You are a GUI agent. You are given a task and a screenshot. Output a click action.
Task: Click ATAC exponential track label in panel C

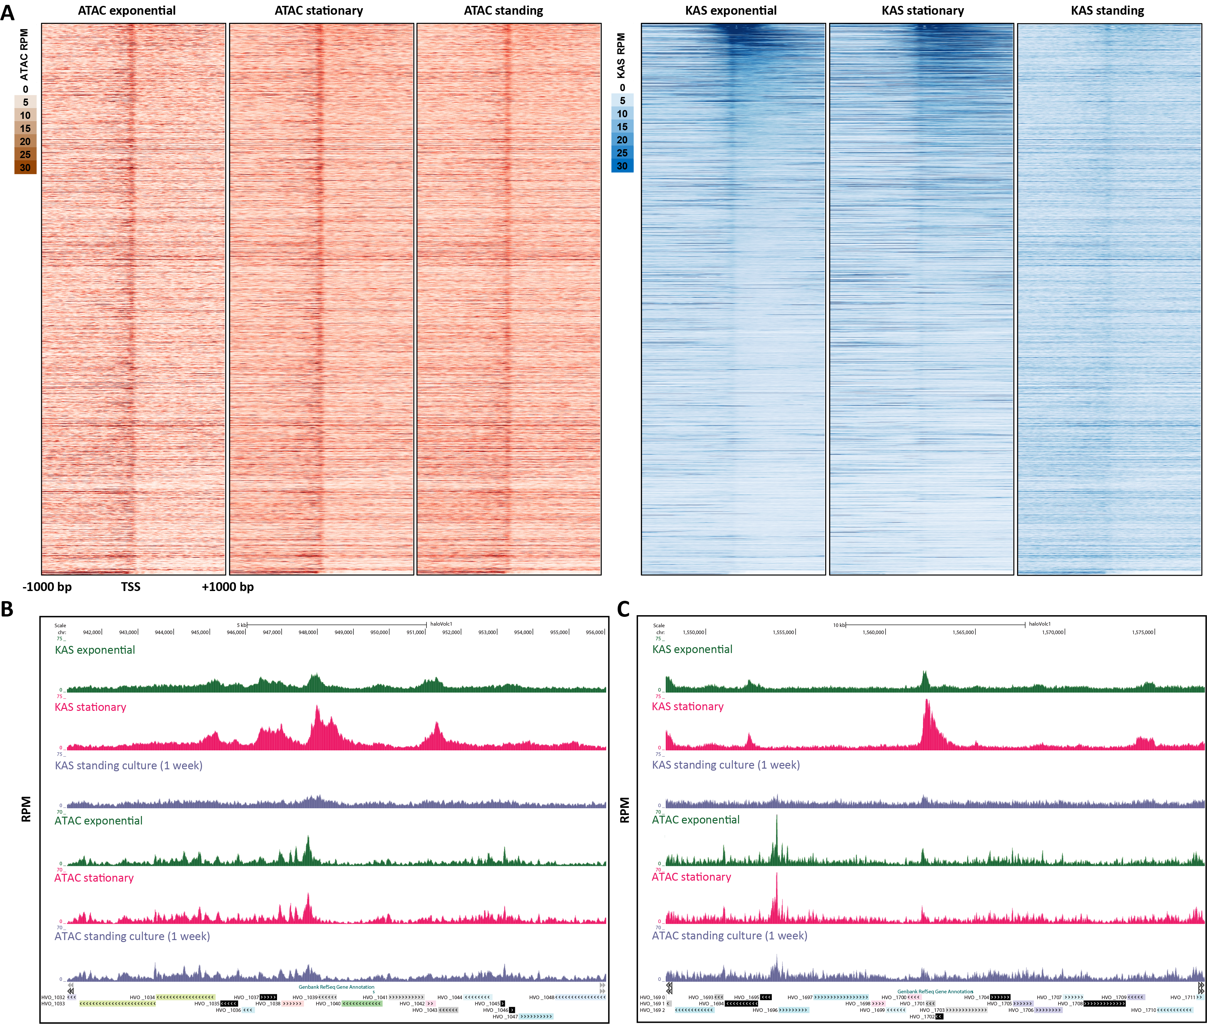point(695,820)
